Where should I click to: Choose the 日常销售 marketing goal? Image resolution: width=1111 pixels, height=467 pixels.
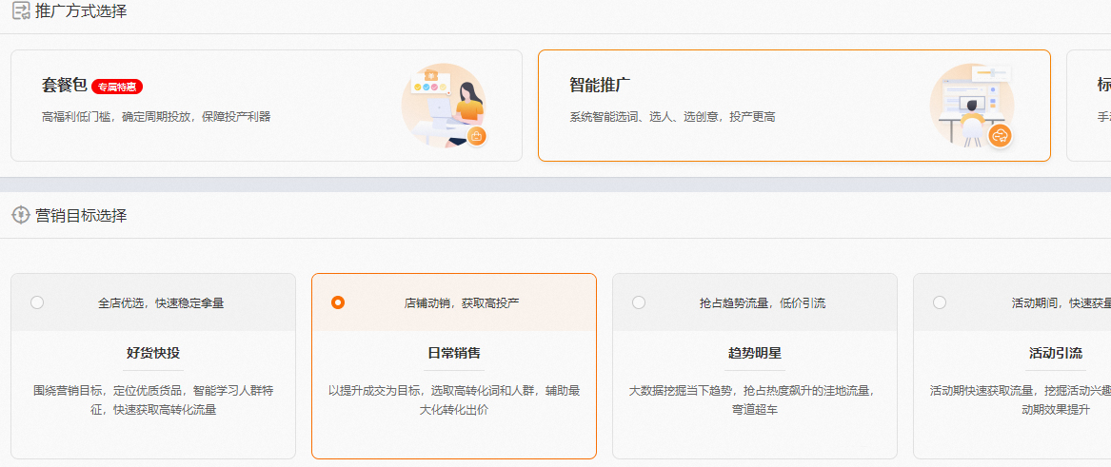(x=454, y=366)
